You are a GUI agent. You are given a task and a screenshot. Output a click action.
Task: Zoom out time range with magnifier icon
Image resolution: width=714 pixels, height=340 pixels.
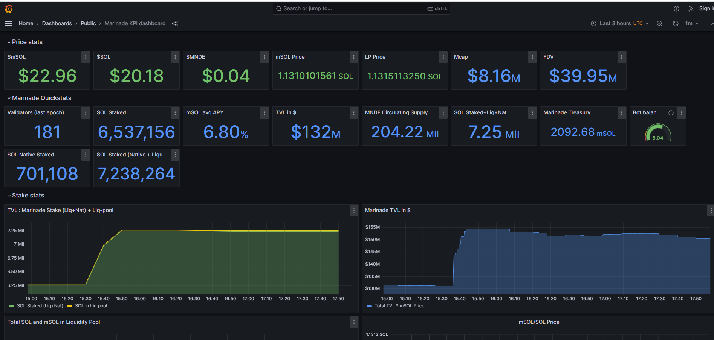[659, 23]
